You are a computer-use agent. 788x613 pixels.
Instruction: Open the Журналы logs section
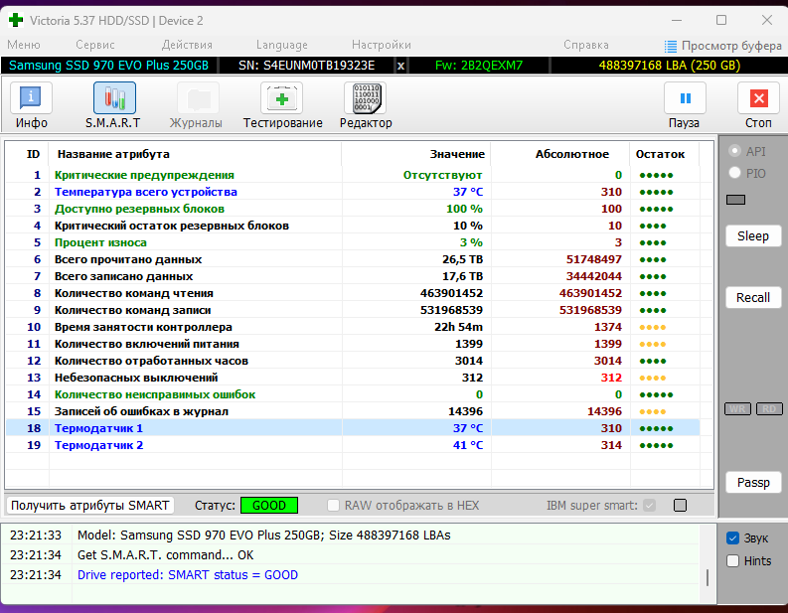196,106
